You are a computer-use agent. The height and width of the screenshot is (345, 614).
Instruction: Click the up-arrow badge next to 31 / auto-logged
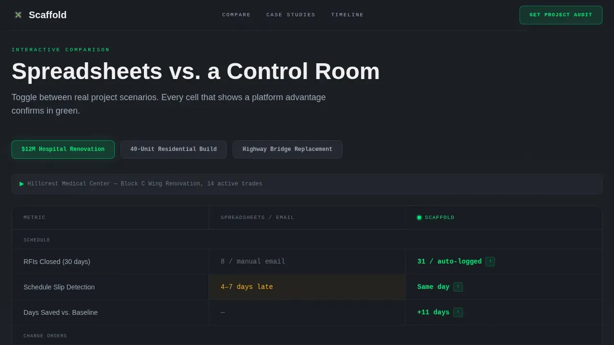tap(490, 262)
